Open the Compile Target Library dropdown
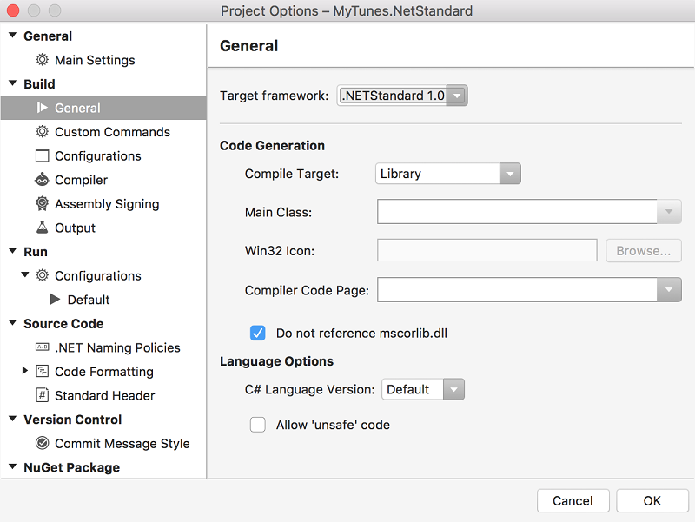 (x=448, y=174)
